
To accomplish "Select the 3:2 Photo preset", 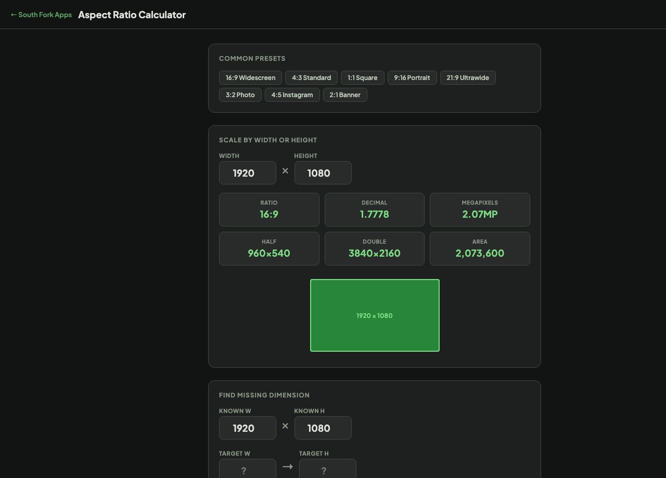I will [x=240, y=95].
